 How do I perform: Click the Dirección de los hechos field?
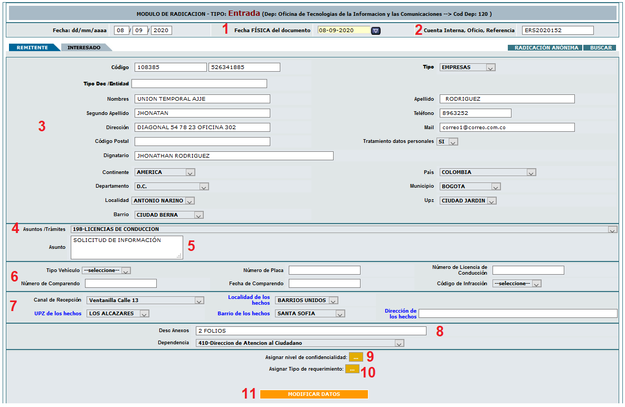(517, 314)
